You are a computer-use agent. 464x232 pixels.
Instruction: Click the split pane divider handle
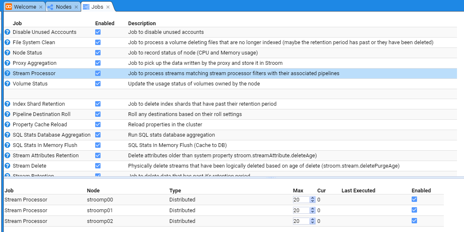pyautogui.click(x=271, y=178)
